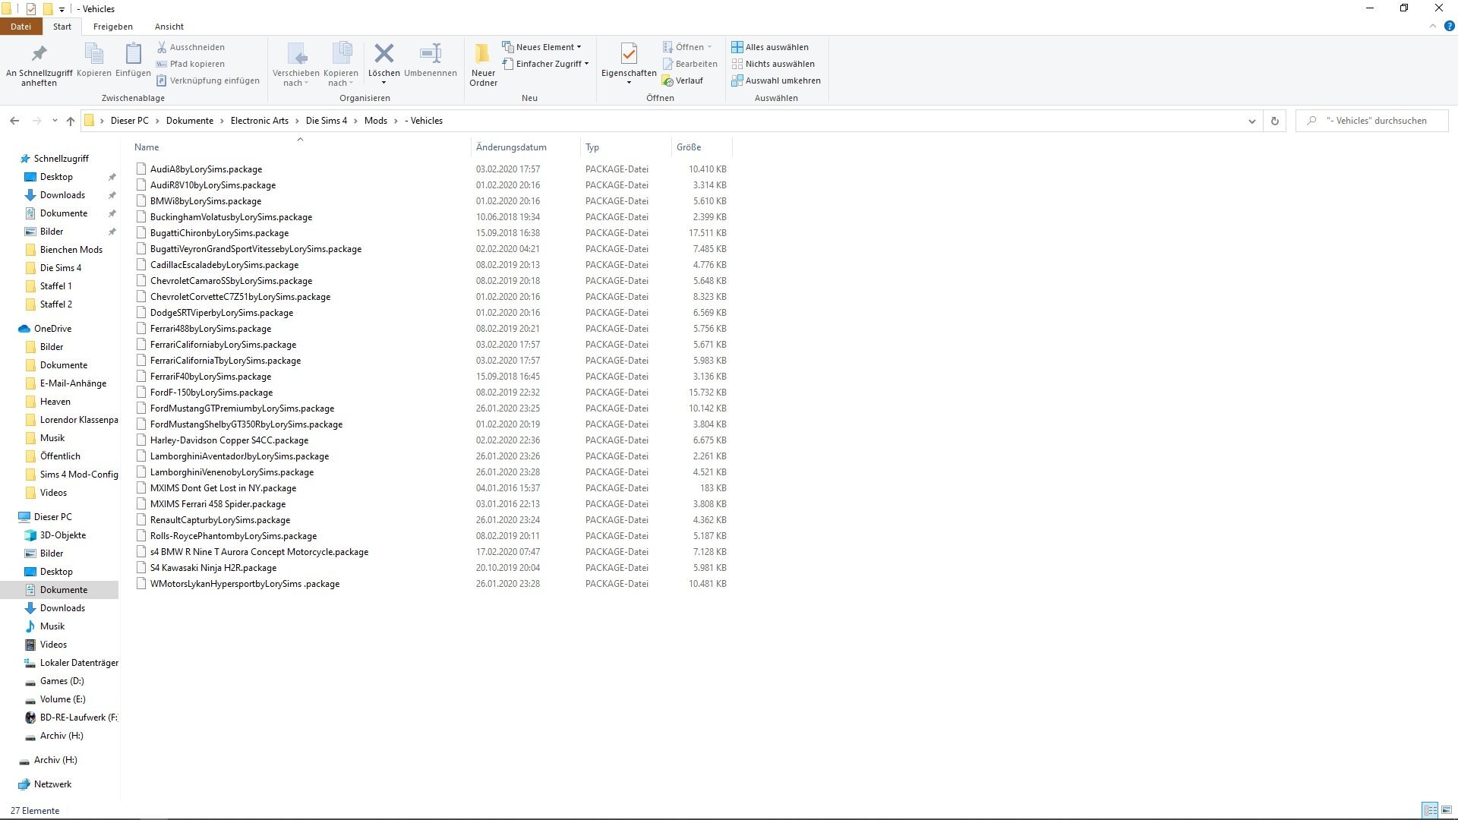This screenshot has width=1458, height=820.
Task: Click Electronic Arts in breadcrumb
Action: (x=260, y=121)
